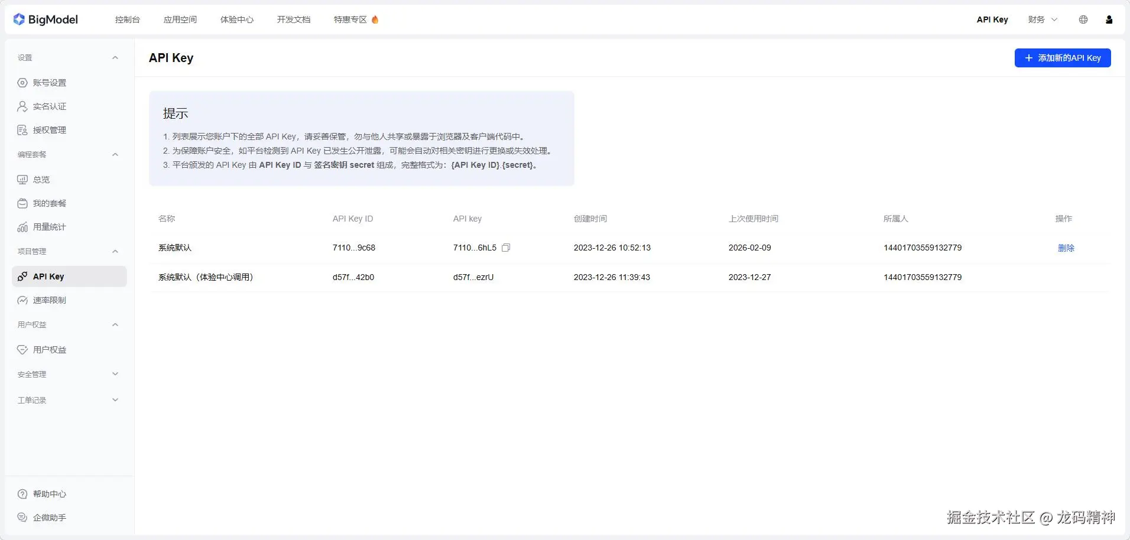Select API Key in the top bar
The image size is (1130, 540).
[x=992, y=19]
